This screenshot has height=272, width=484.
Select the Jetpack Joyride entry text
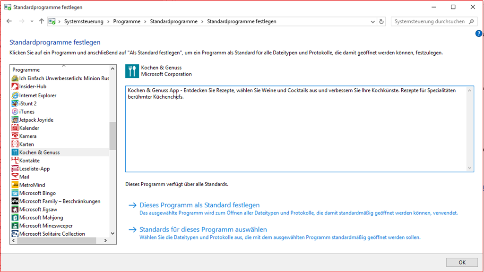point(36,119)
